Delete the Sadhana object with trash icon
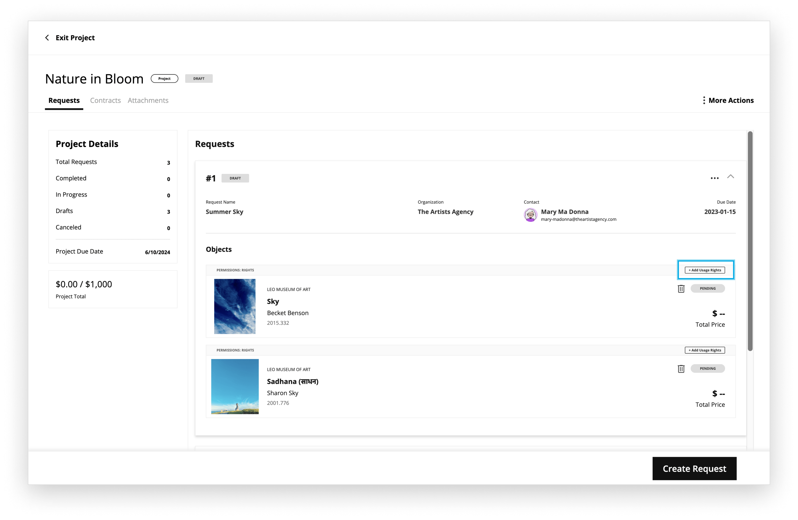The width and height of the screenshot is (798, 520). point(681,369)
